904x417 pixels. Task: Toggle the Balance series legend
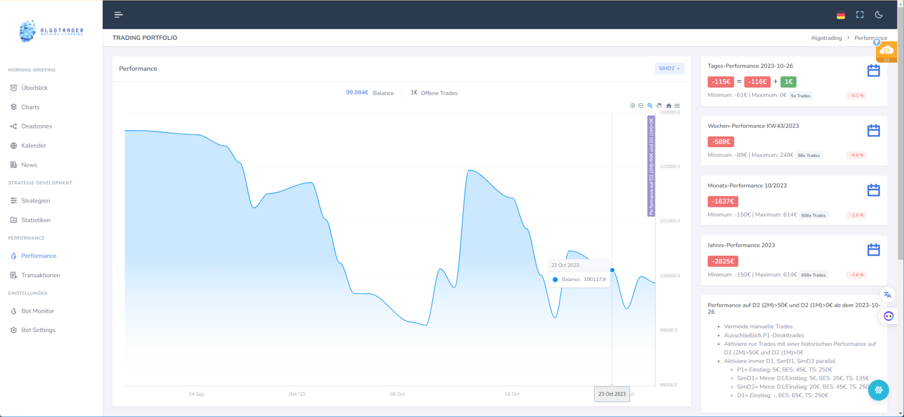pyautogui.click(x=370, y=93)
